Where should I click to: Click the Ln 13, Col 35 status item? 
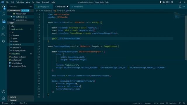(x=137, y=103)
